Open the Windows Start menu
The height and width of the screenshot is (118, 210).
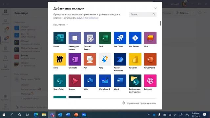(4, 115)
